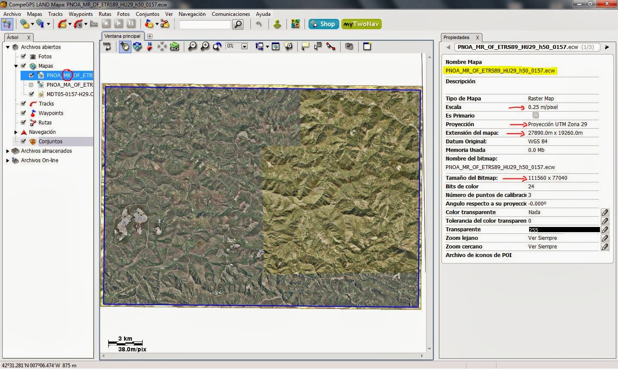Click the zoom in magnifier icon
The image size is (618, 369).
205,46
